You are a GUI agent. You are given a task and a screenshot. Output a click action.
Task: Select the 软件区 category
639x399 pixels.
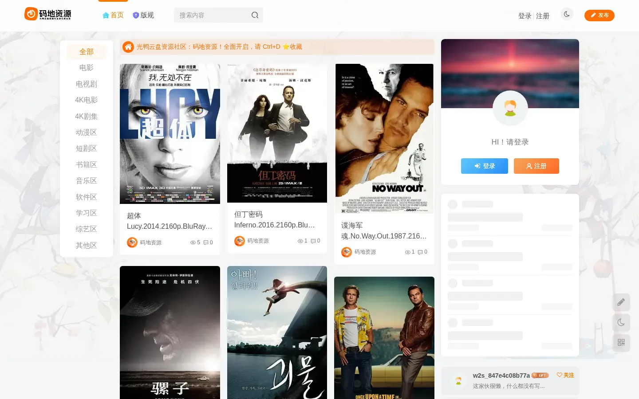coord(87,197)
